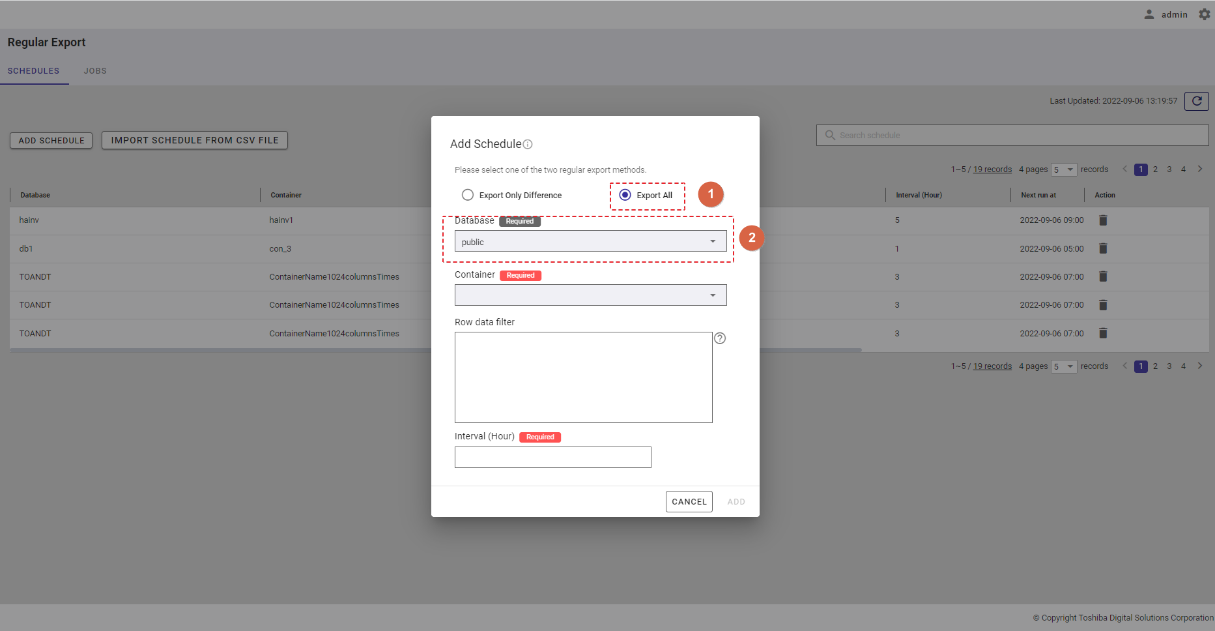Click the refresh icon button
This screenshot has width=1215, height=631.
1197,101
